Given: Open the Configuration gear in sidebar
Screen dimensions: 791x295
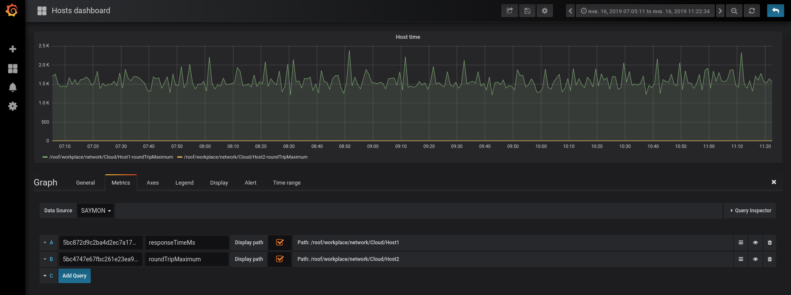Looking at the screenshot, I should 13,106.
